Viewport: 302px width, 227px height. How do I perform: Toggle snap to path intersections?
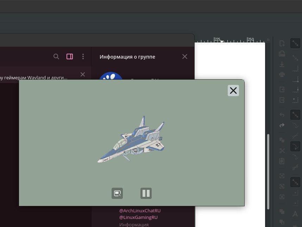(x=295, y=136)
